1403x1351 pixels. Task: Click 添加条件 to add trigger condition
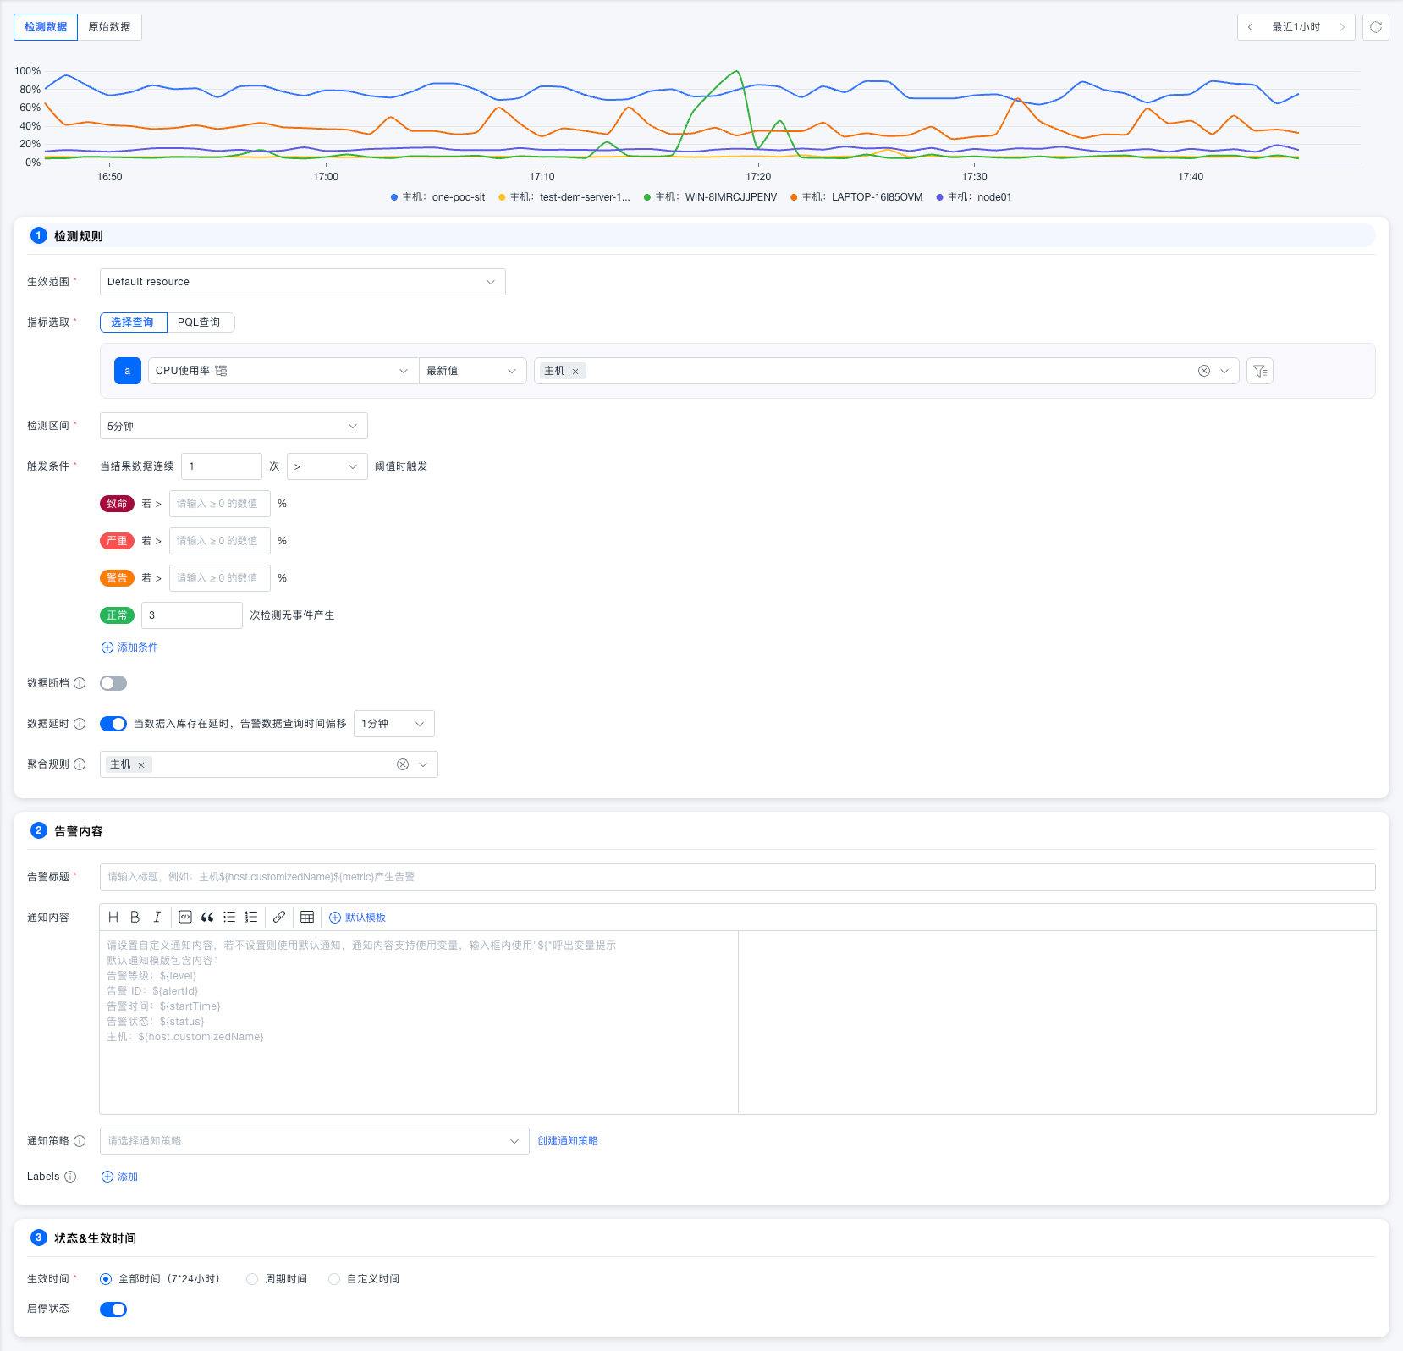[x=129, y=648]
